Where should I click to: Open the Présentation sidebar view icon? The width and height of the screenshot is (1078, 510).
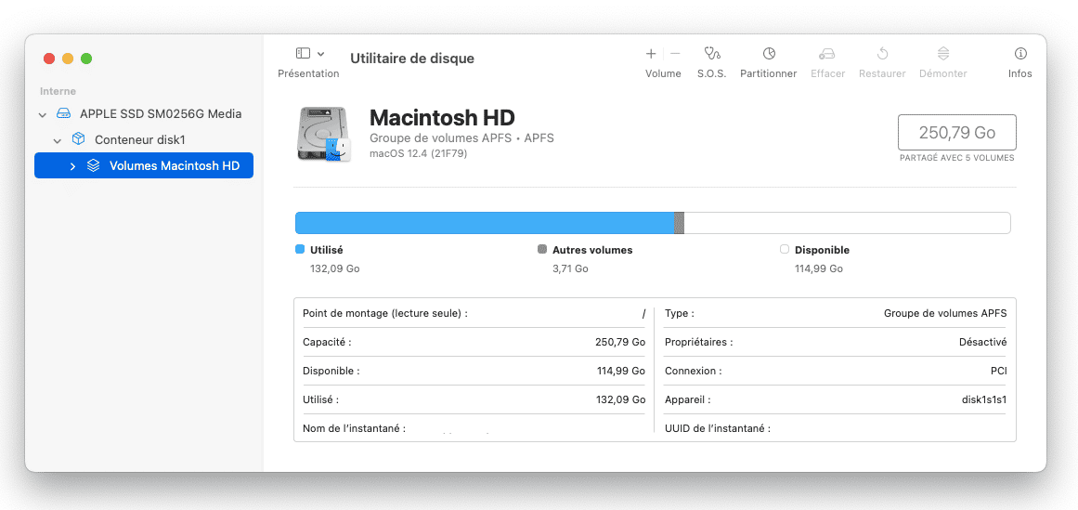click(x=304, y=53)
